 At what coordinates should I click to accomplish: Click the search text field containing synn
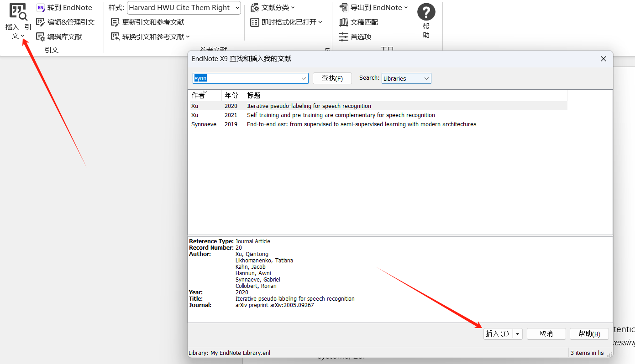pos(246,78)
